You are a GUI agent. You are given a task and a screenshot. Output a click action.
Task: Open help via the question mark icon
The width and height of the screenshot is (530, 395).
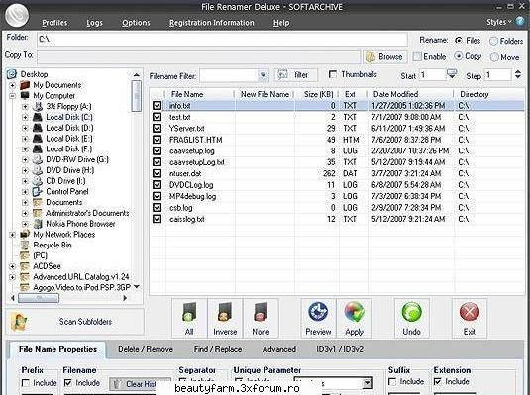click(x=520, y=22)
